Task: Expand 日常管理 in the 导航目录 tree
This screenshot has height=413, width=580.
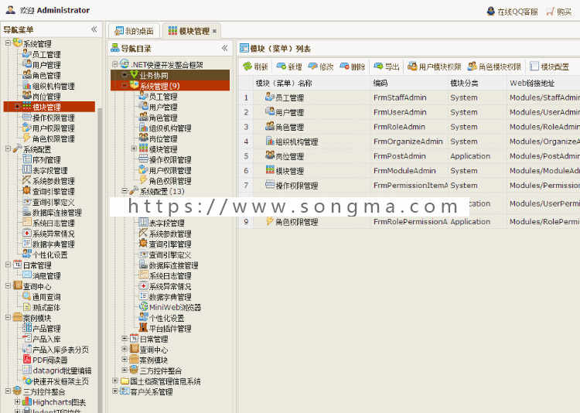Action: [125, 339]
